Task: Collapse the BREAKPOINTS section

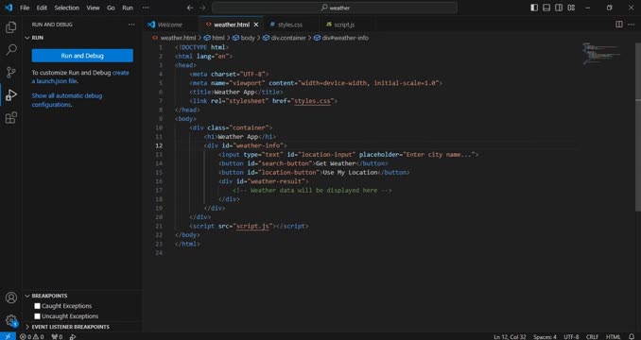Action: 27,296
